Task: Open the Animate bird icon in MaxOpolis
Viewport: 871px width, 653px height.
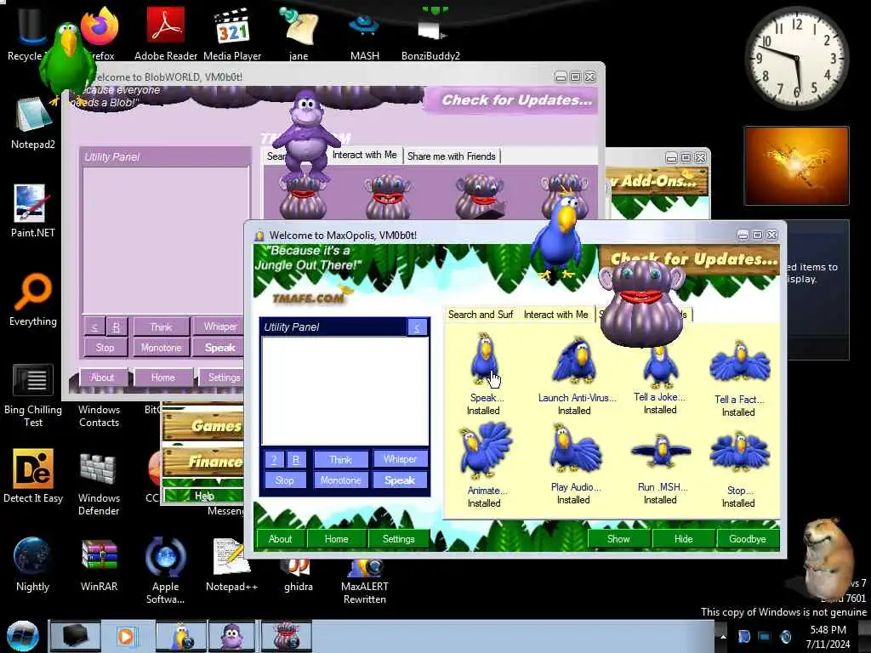Action: pos(486,451)
